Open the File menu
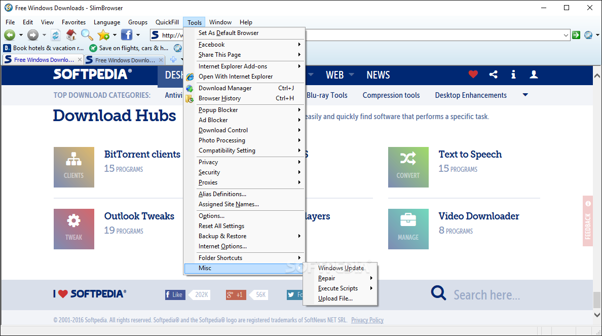This screenshot has height=336, width=602. [10, 22]
